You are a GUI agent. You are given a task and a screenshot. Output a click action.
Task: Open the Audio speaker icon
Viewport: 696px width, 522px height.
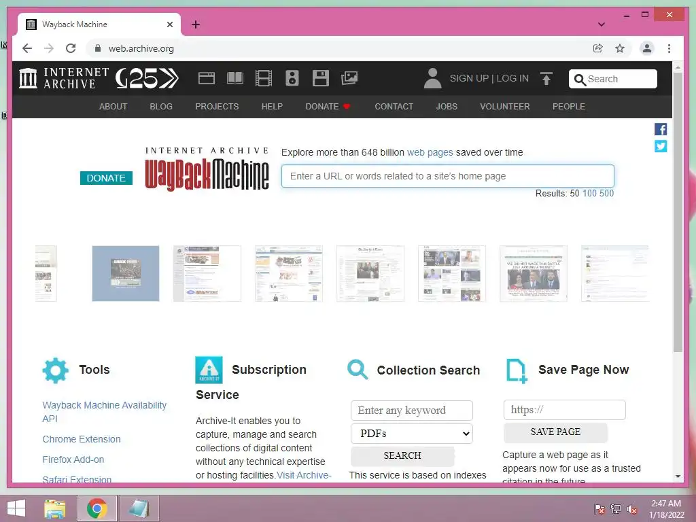tap(292, 78)
